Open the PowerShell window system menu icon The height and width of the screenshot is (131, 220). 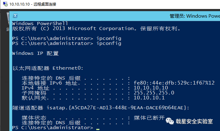(15, 16)
